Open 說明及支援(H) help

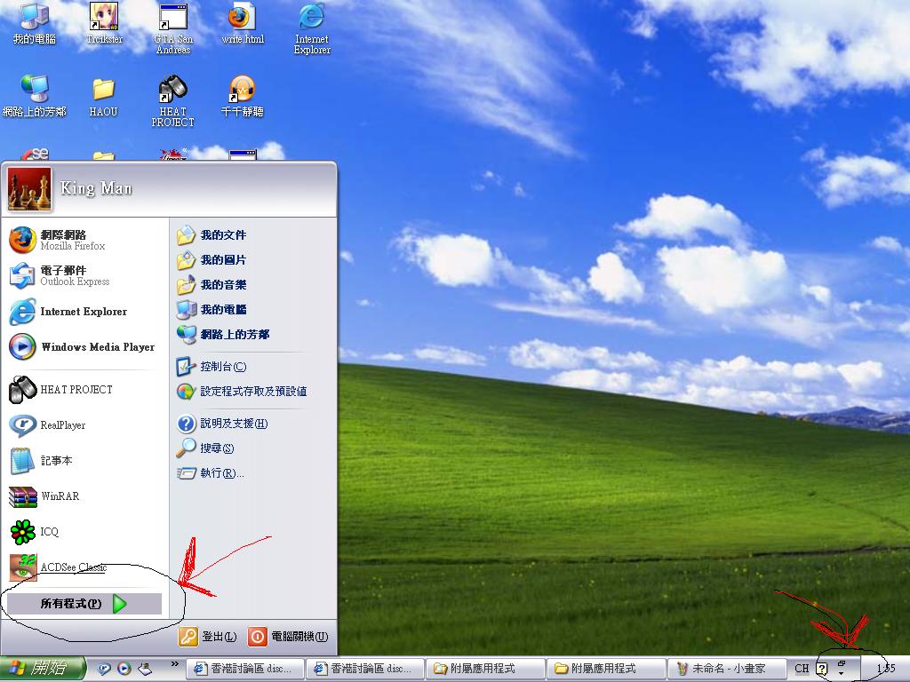point(222,424)
